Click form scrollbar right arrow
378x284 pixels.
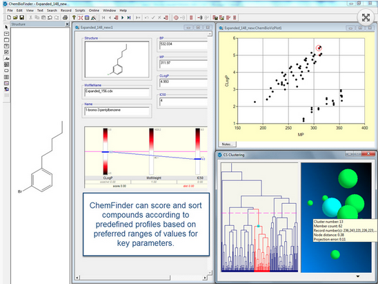click(x=205, y=278)
